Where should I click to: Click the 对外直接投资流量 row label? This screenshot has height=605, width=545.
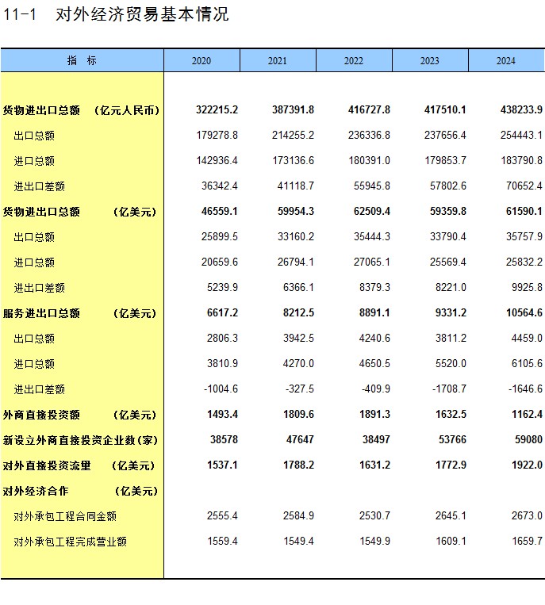click(79, 465)
